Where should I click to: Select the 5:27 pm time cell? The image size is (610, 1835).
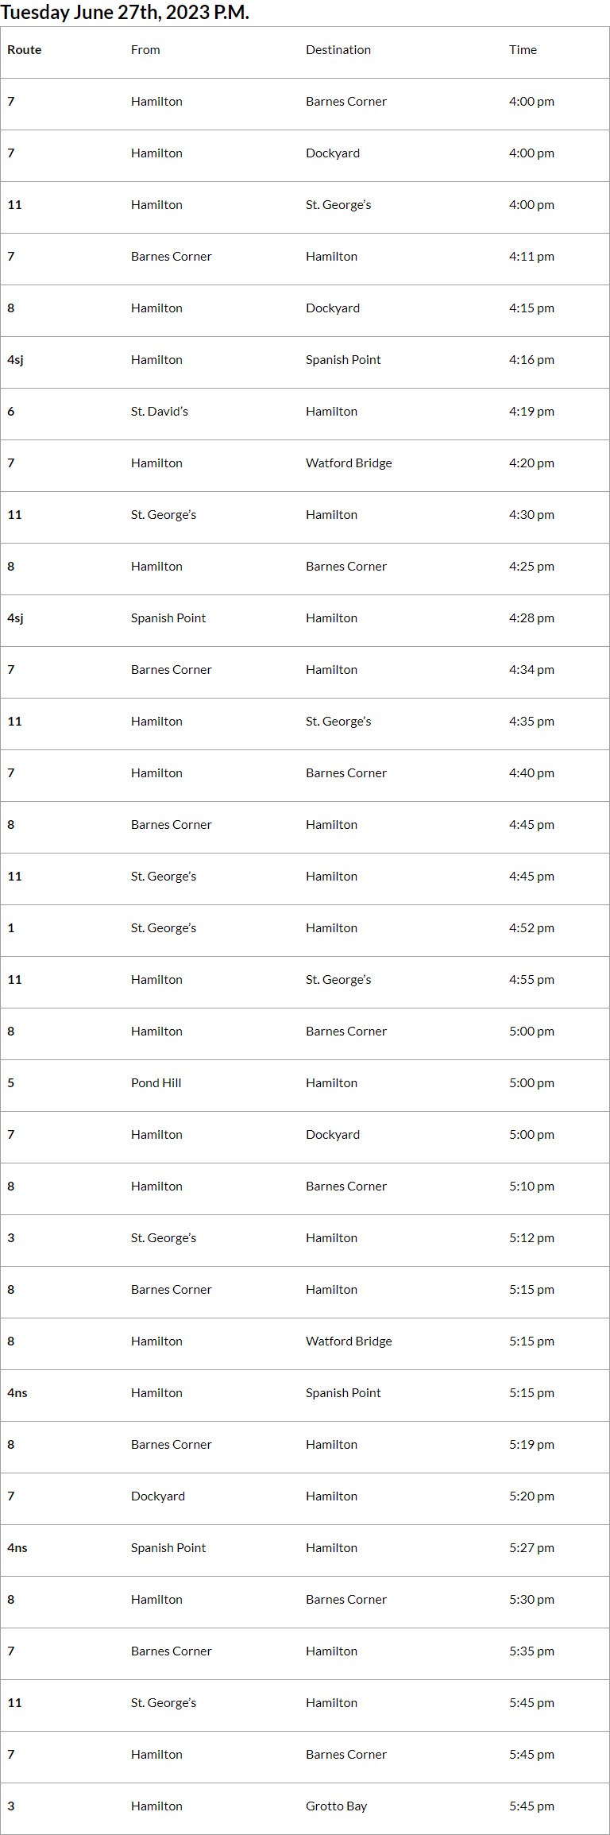tap(531, 1548)
